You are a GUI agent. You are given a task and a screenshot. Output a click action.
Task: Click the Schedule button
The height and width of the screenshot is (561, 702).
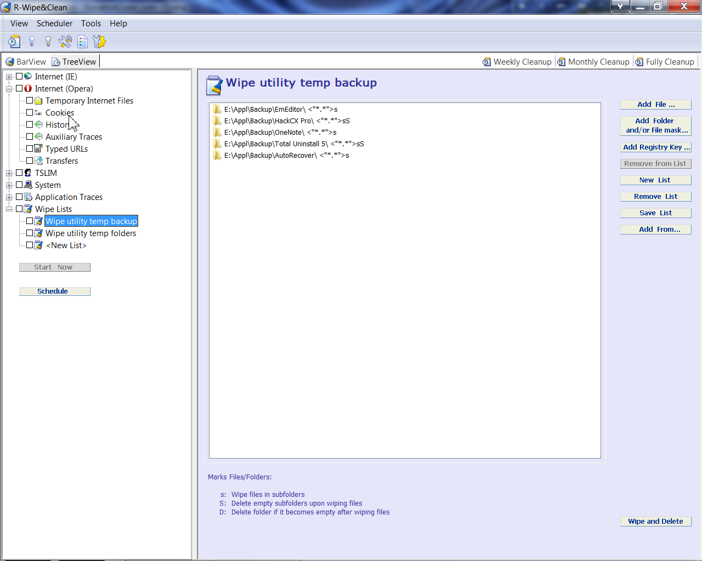[x=54, y=291]
